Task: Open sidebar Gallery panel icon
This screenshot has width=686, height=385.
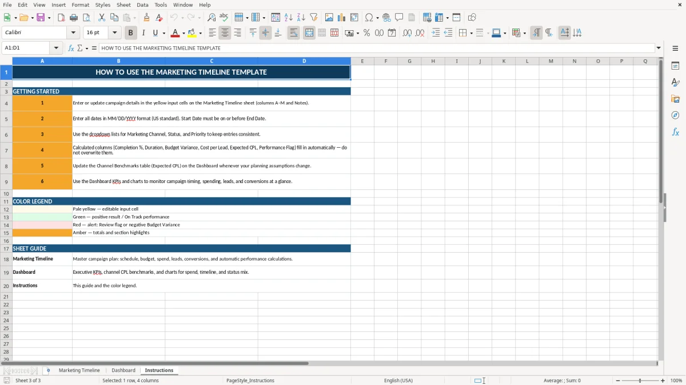Action: 675,99
